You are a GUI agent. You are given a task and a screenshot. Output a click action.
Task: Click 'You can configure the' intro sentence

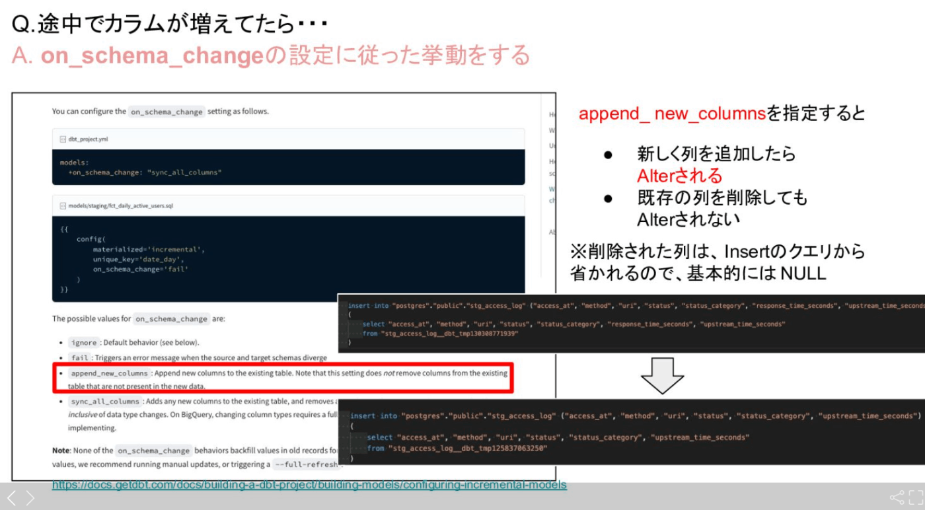[161, 112]
